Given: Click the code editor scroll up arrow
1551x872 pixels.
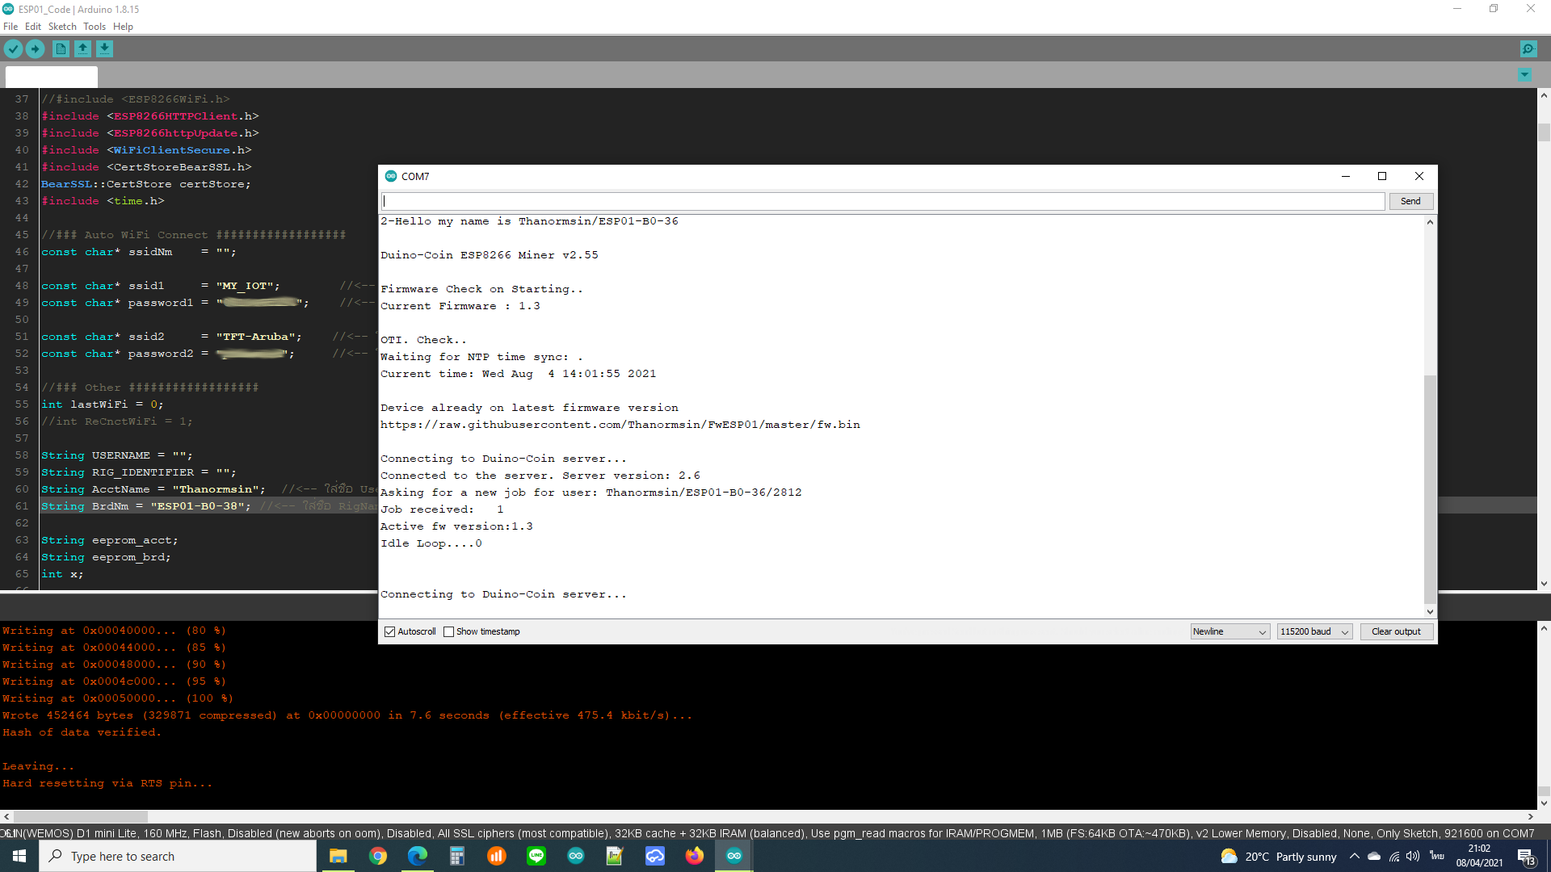Looking at the screenshot, I should pyautogui.click(x=1544, y=94).
